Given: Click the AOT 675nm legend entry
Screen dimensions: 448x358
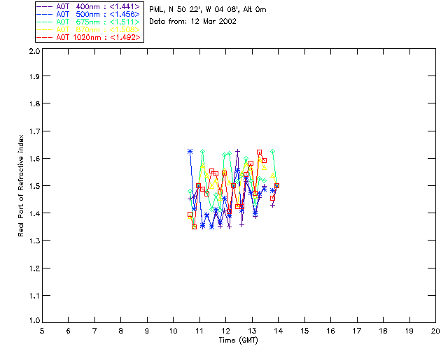Looking at the screenshot, I should point(88,22).
